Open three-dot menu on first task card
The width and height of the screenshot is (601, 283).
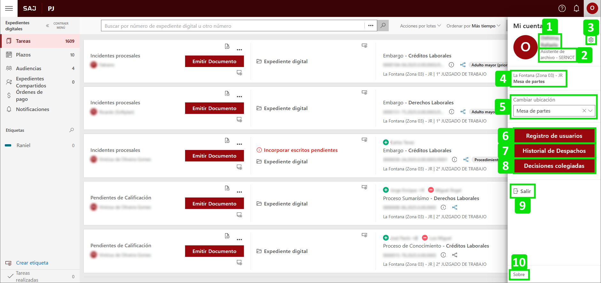pos(239,50)
